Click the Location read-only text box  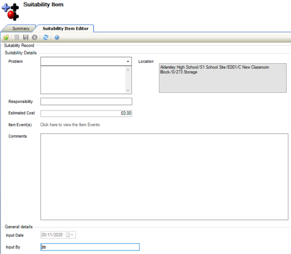(223, 78)
